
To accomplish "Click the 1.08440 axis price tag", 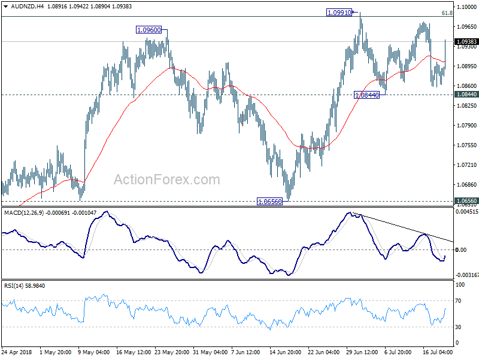I will (466, 95).
